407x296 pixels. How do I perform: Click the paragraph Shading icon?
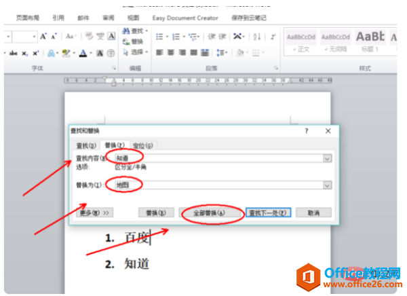tap(240, 53)
